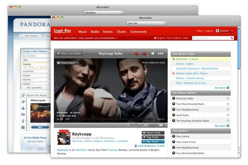248x165 pixels.
Task: Click the Tag Track button
Action: point(153,137)
